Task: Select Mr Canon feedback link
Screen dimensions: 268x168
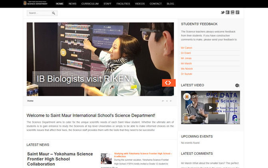Action: coord(187,48)
